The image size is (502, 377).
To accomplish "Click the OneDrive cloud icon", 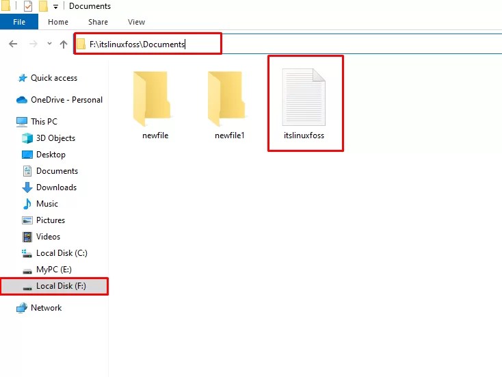I will [x=22, y=100].
